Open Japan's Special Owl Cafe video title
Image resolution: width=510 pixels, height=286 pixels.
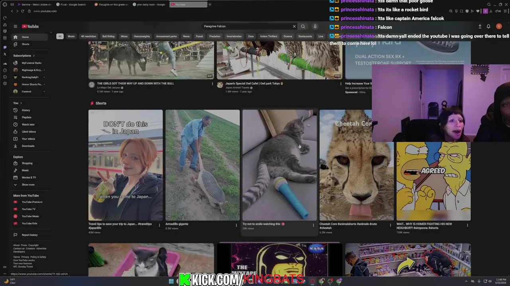click(x=254, y=83)
